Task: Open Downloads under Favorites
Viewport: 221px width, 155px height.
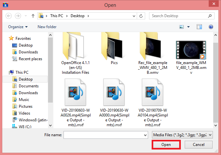Action: click(28, 52)
